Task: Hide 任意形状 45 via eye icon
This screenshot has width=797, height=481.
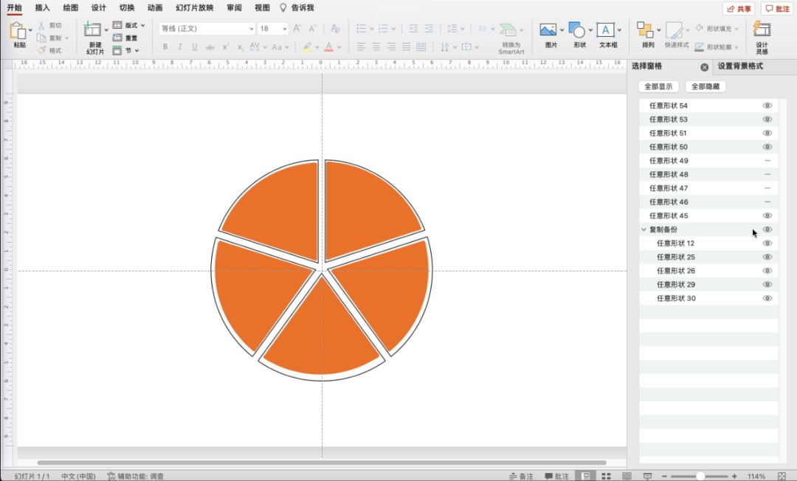Action: (x=767, y=215)
